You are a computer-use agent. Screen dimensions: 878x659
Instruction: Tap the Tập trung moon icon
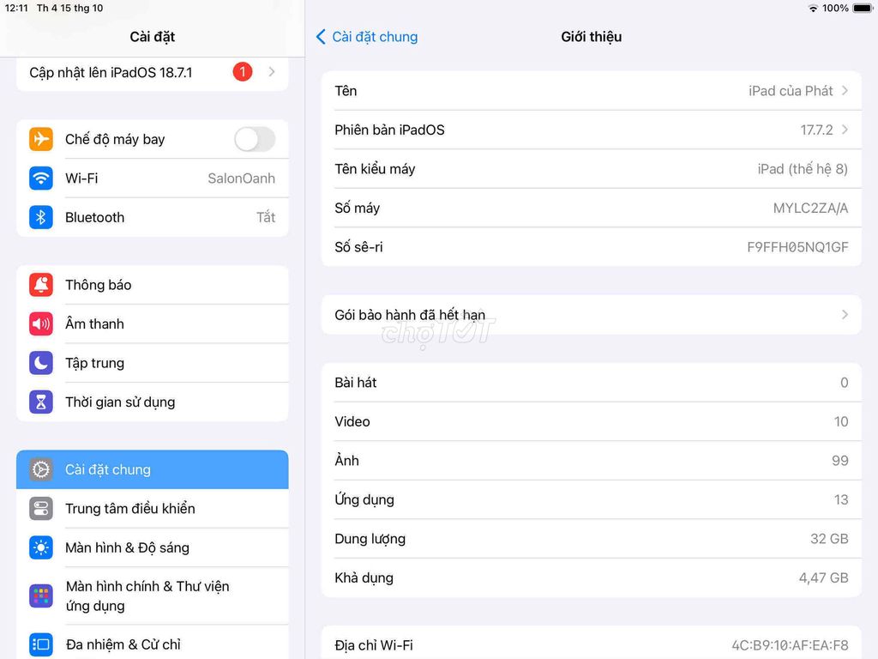click(x=41, y=363)
